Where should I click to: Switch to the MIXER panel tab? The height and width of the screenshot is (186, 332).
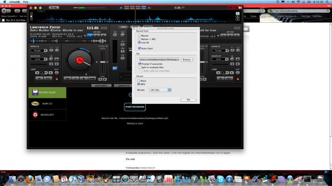click(123, 27)
